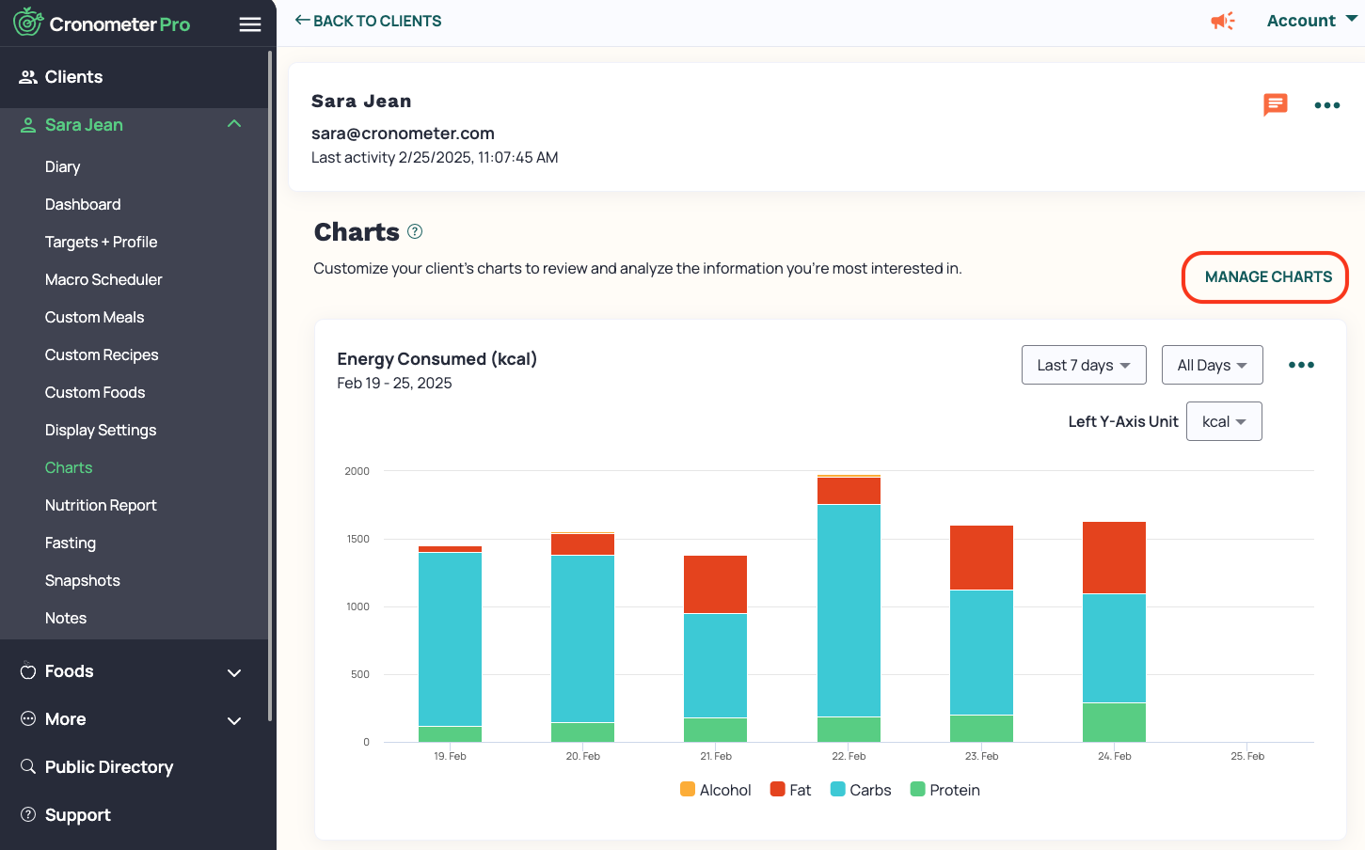Toggle Protein series in chart legend
The height and width of the screenshot is (850, 1365).
(x=945, y=790)
